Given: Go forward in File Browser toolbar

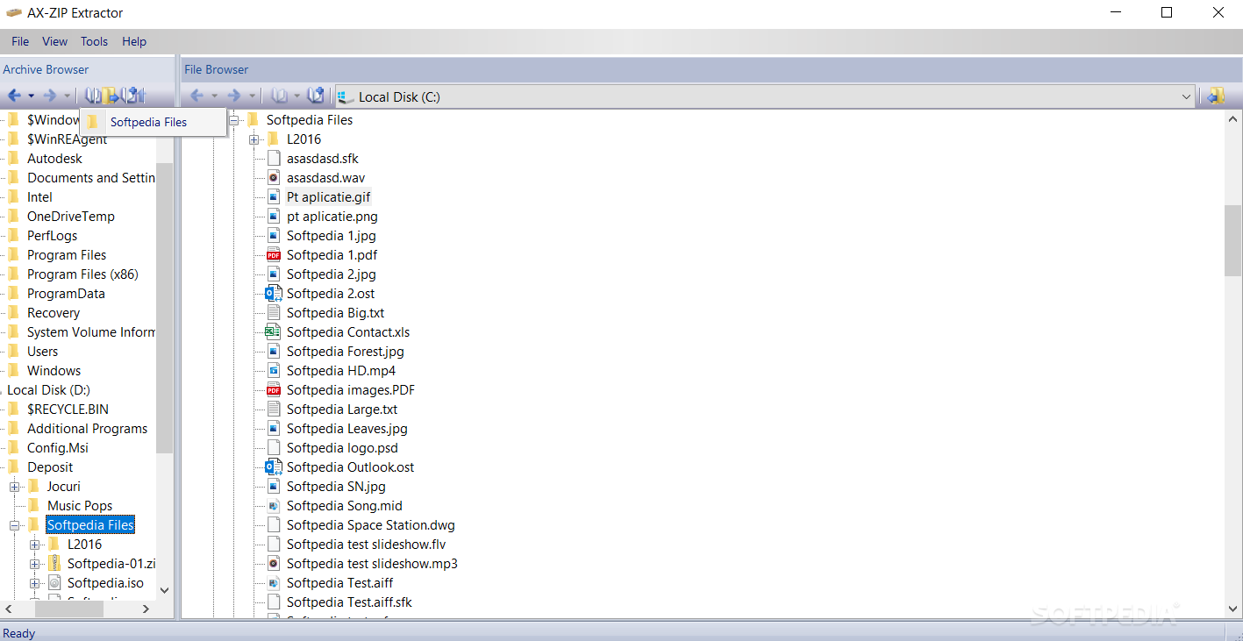Looking at the screenshot, I should point(233,96).
